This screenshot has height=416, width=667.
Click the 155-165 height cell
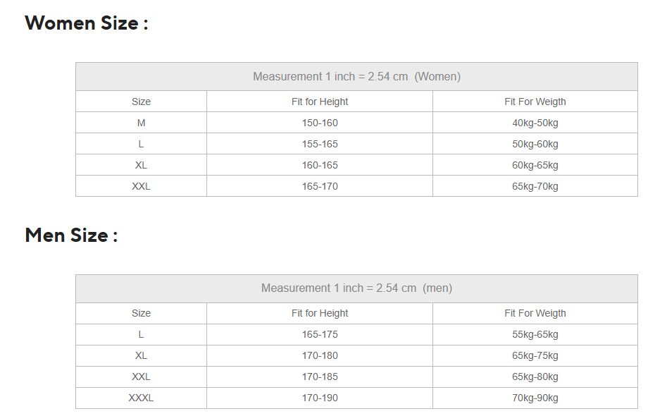(x=320, y=144)
